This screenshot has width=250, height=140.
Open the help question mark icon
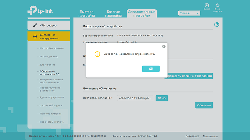click(x=217, y=25)
